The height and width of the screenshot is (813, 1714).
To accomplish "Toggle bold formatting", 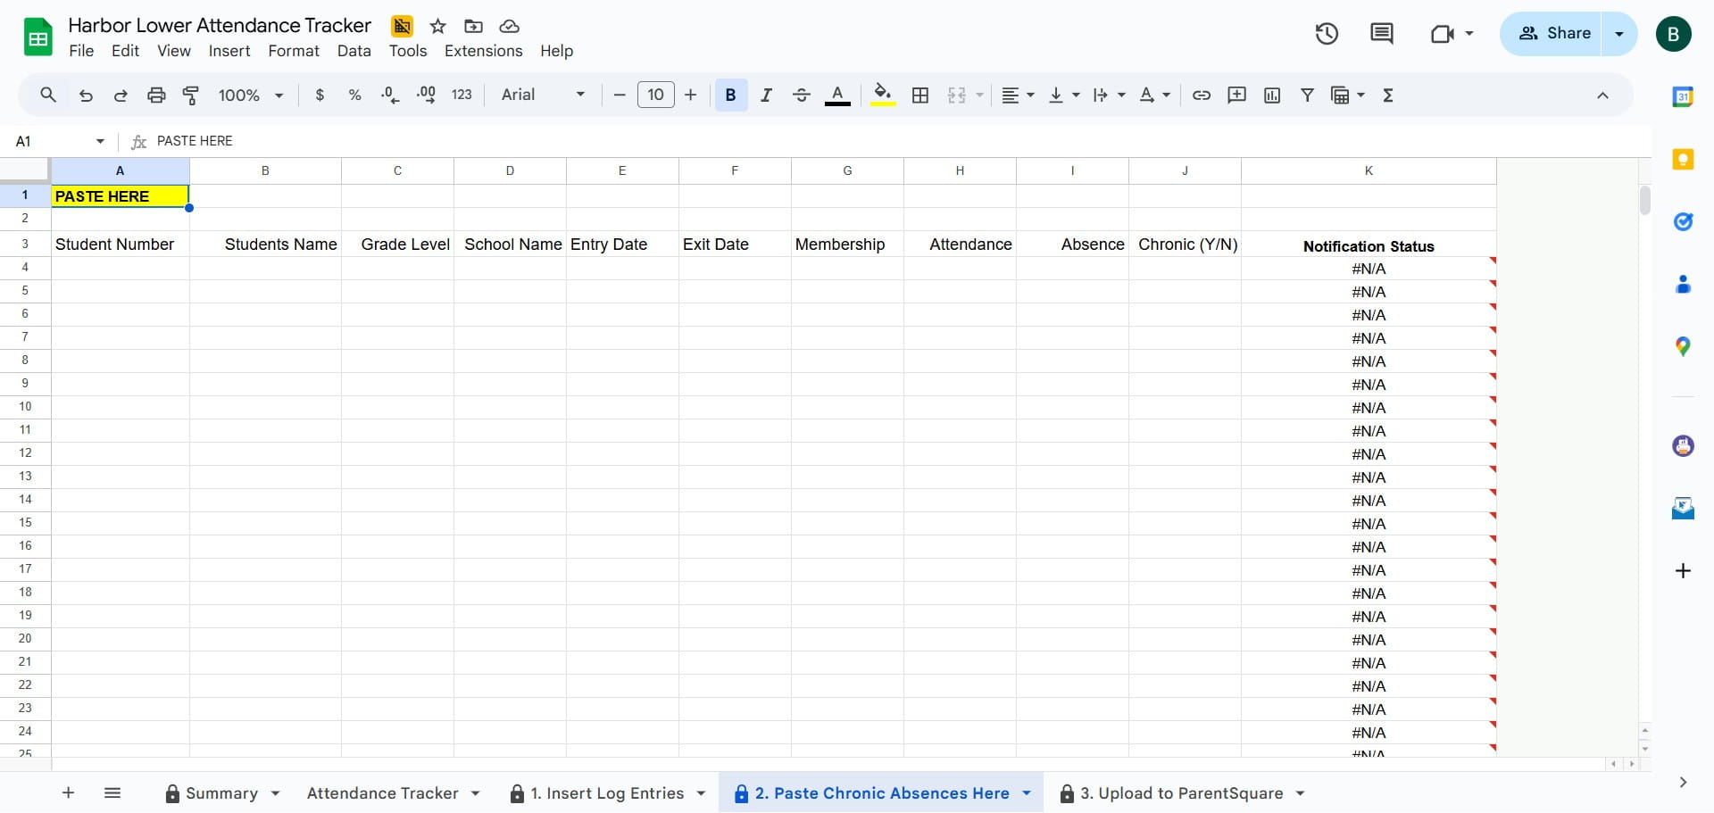I will (x=730, y=95).
